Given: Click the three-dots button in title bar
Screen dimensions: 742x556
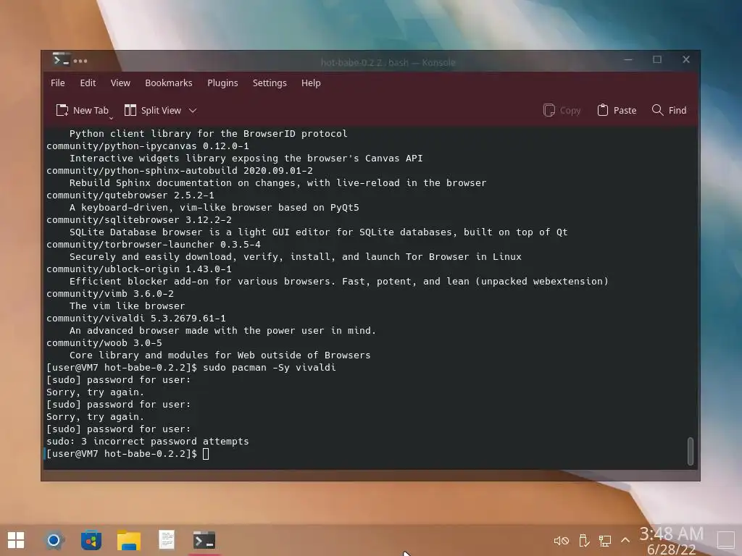Looking at the screenshot, I should pos(80,61).
